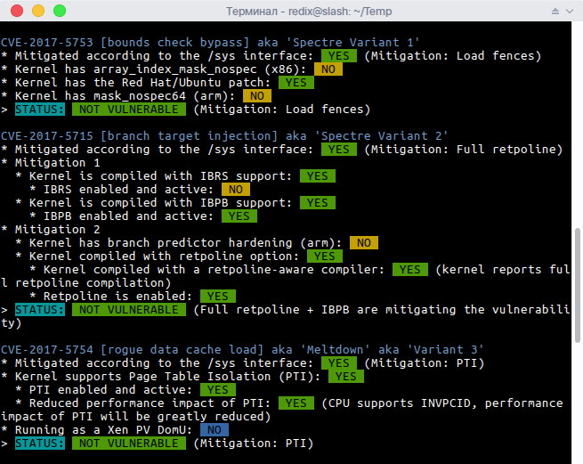Viewport: 583px width, 464px height.
Task: Click the first cyan STATUS: label
Action: (x=40, y=110)
